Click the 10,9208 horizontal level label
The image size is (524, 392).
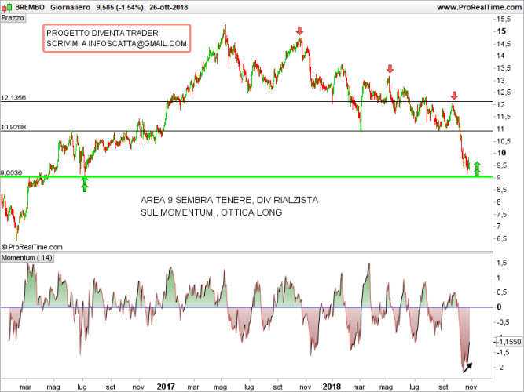(13, 127)
